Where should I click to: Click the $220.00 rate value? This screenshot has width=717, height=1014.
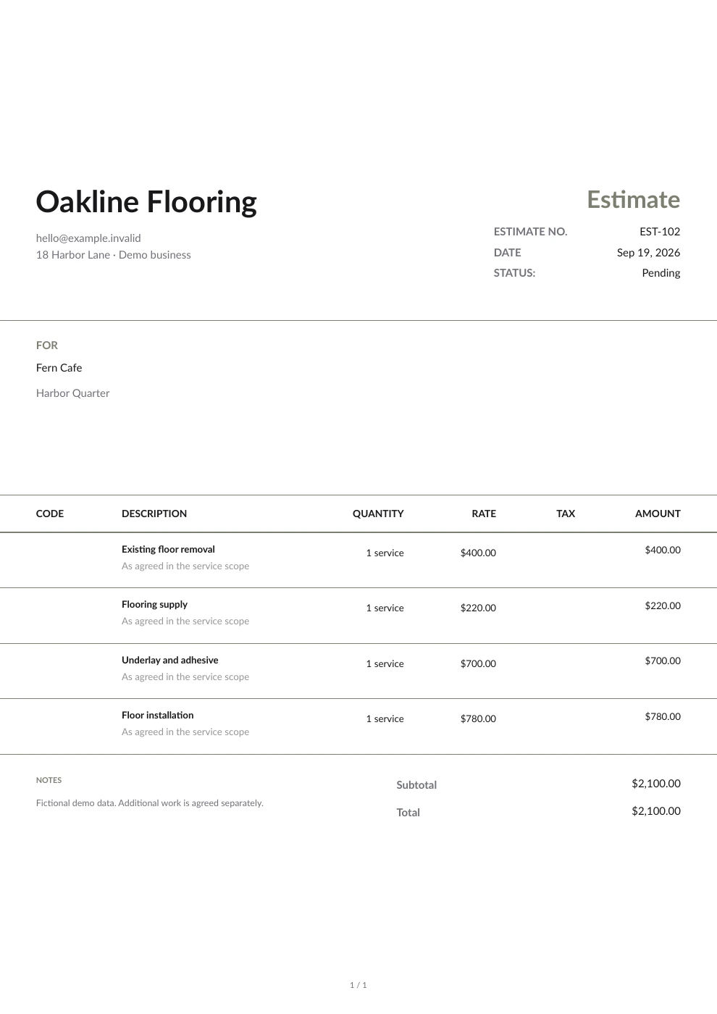coord(478,608)
